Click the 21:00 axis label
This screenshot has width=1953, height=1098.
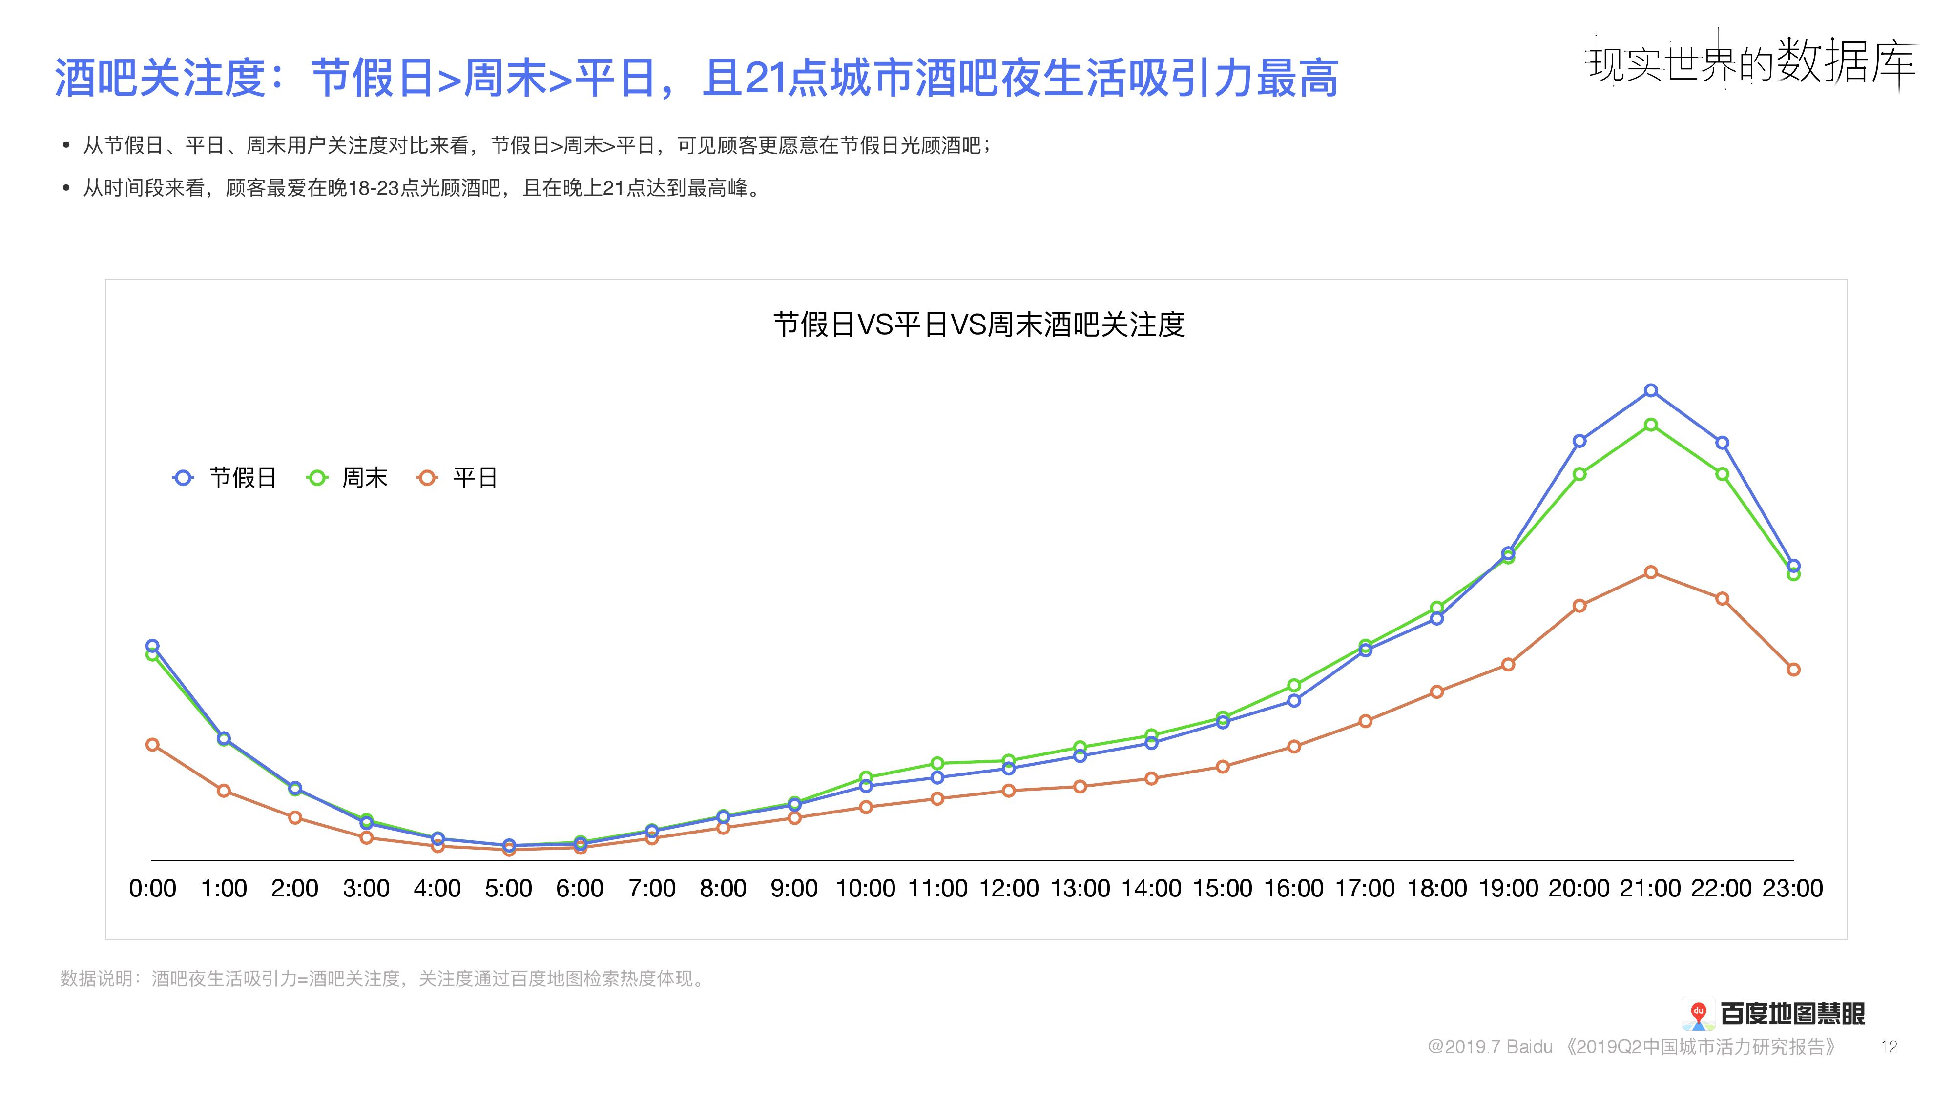tap(1650, 888)
